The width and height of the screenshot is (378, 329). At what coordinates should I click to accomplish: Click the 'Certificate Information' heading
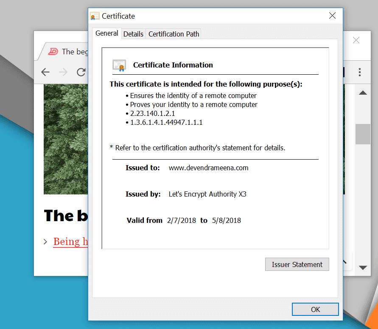[173, 65]
